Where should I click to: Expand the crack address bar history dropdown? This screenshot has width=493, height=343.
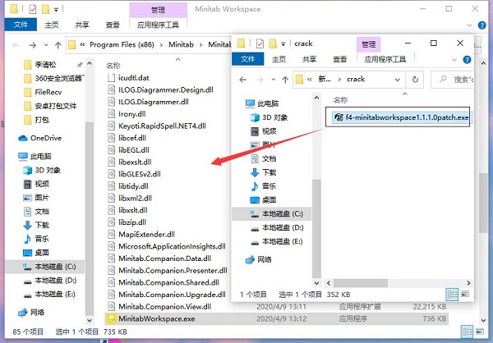click(398, 80)
